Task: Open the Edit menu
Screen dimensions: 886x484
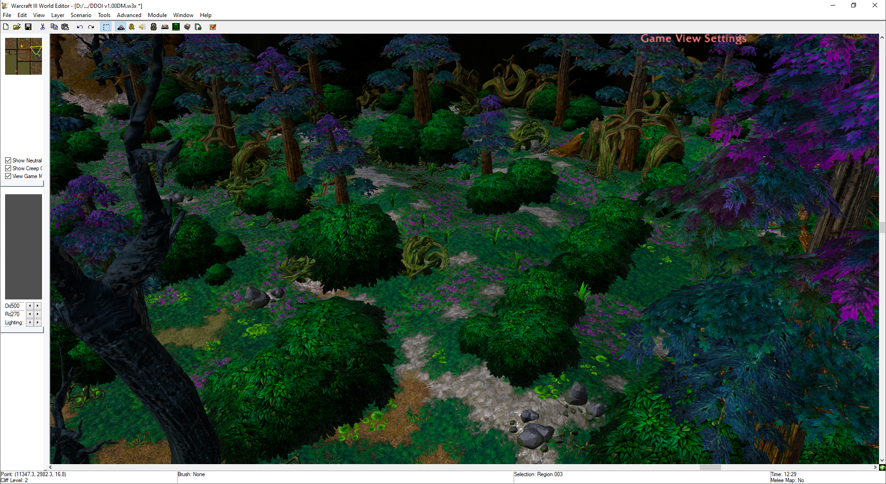Action: (22, 15)
